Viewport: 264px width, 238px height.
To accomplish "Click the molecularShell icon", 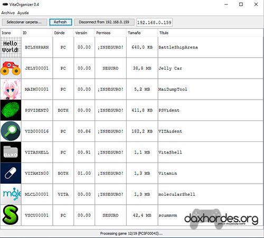I will [11, 194].
